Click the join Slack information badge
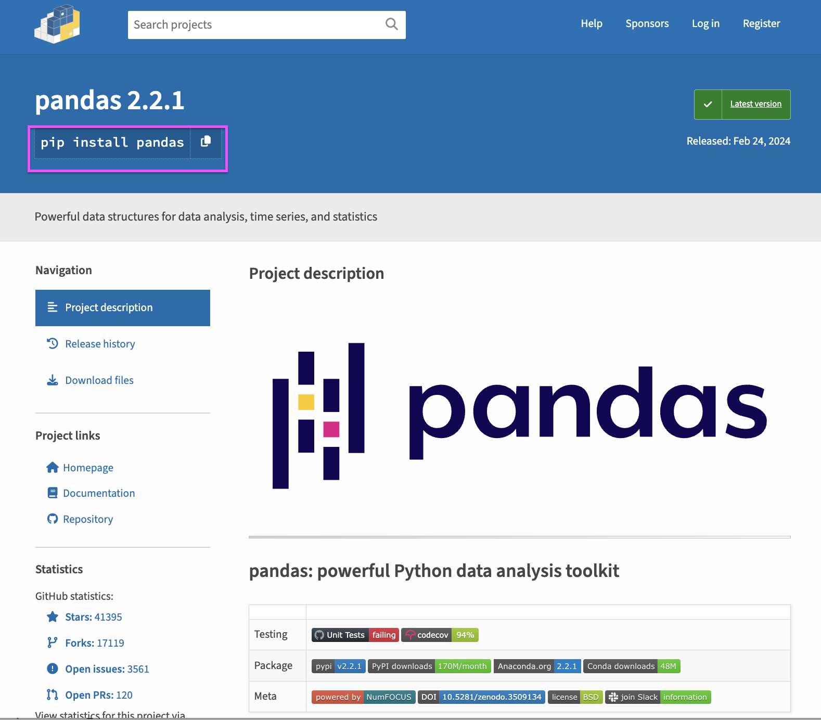The width and height of the screenshot is (821, 720). pyautogui.click(x=658, y=697)
